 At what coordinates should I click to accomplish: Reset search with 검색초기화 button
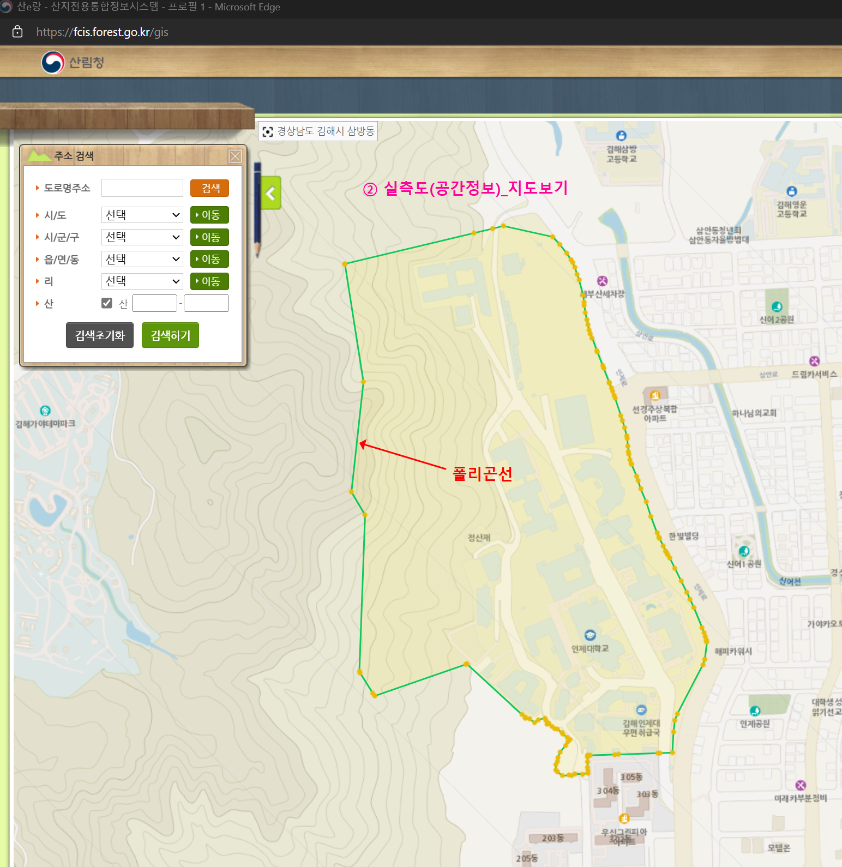100,335
